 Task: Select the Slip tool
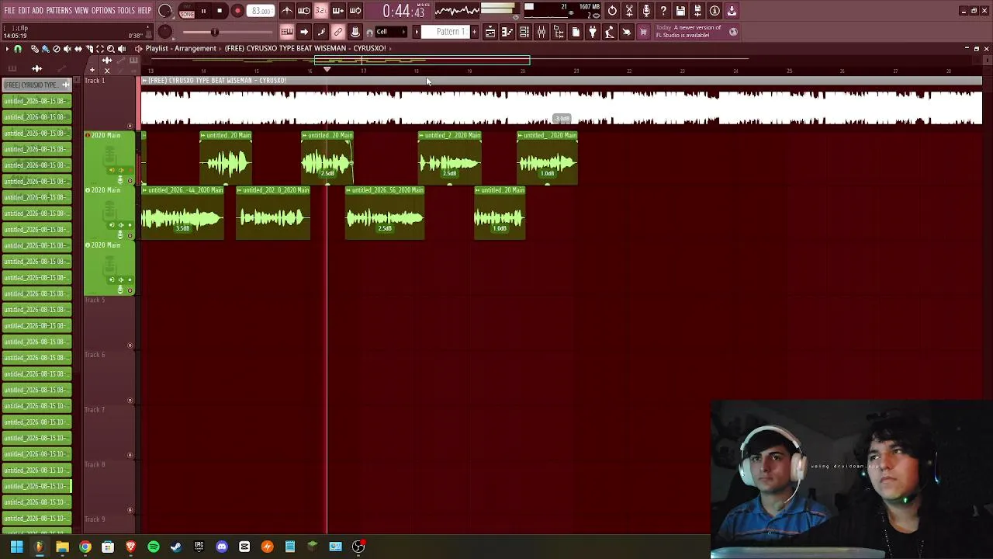[x=78, y=49]
